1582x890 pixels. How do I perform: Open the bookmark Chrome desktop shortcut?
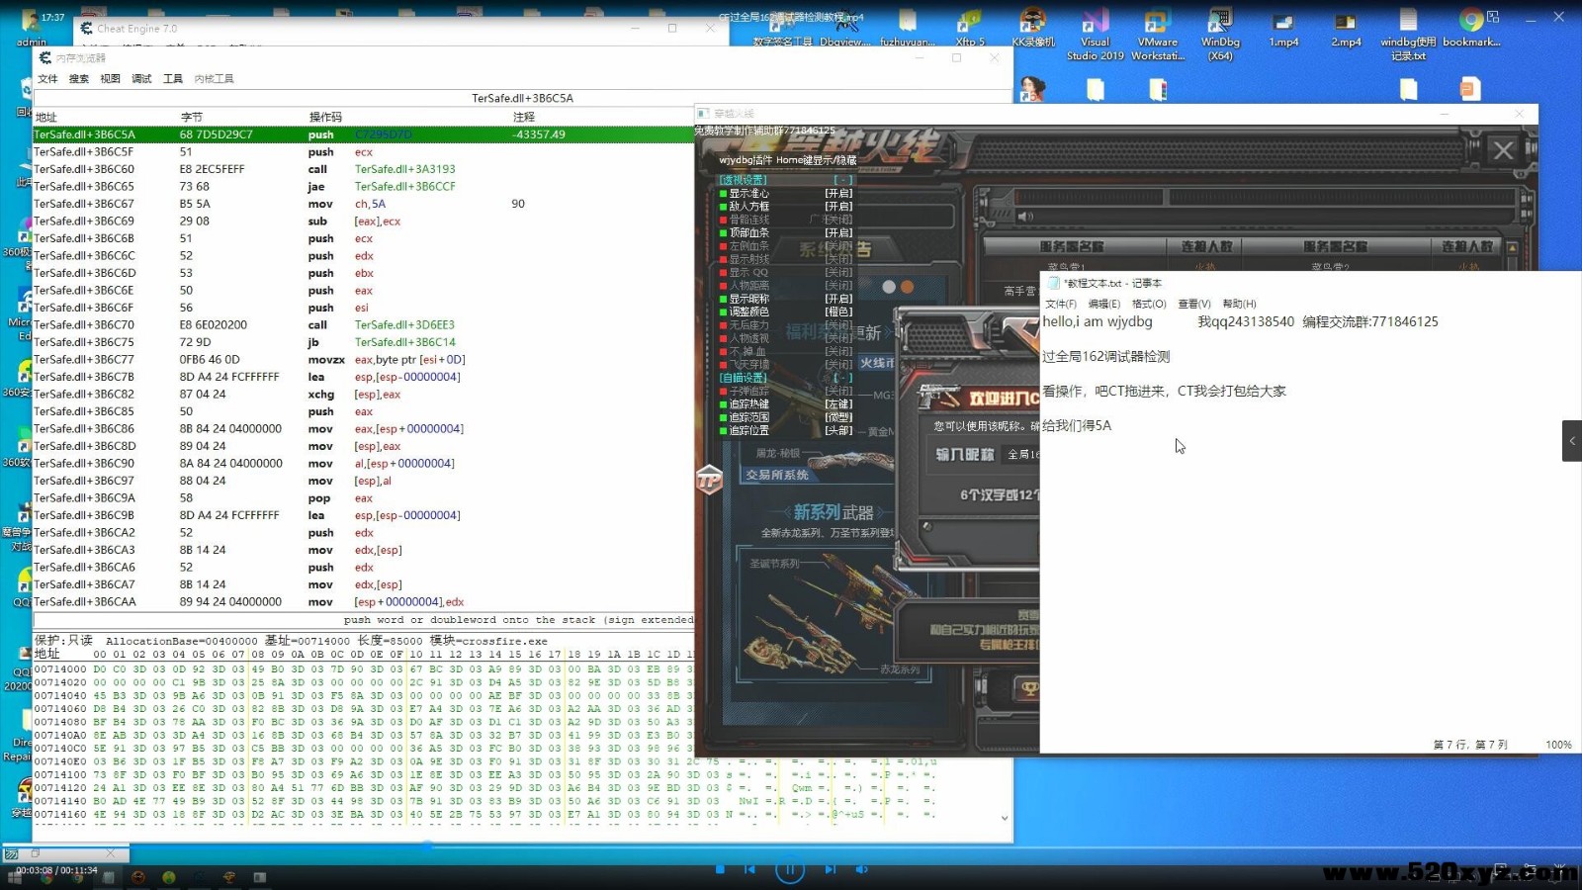(x=1471, y=28)
